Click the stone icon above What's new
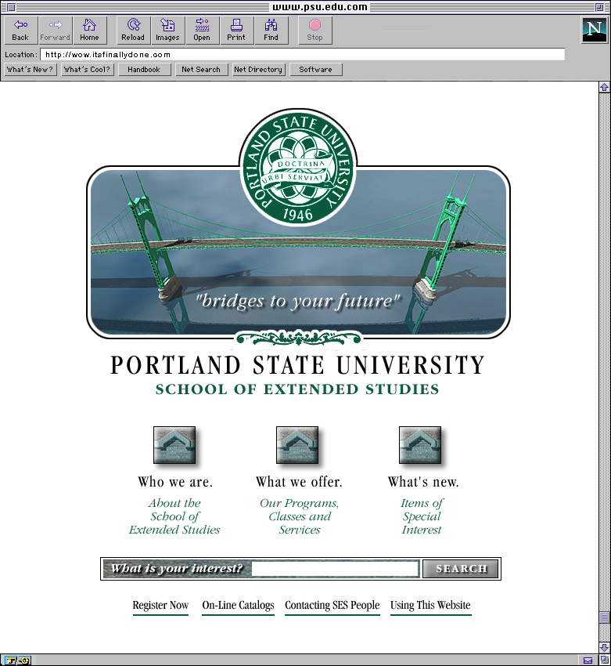 (420, 445)
